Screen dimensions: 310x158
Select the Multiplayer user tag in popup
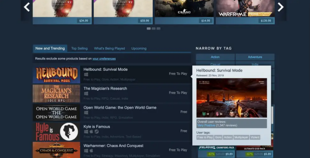(241, 137)
